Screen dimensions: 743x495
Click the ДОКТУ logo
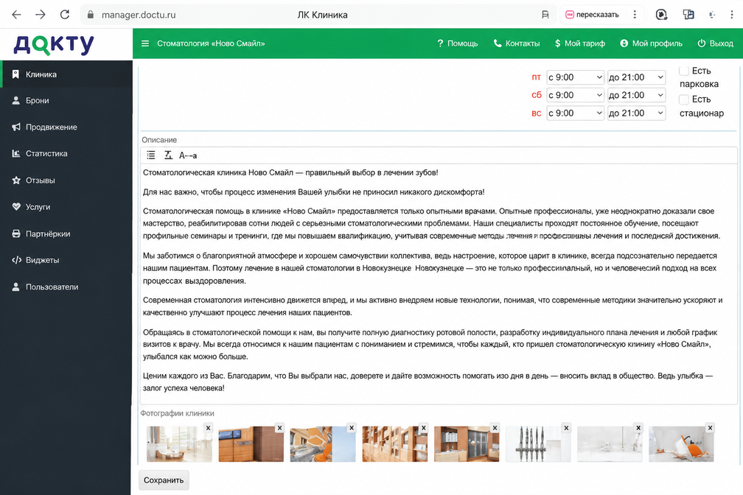(54, 45)
